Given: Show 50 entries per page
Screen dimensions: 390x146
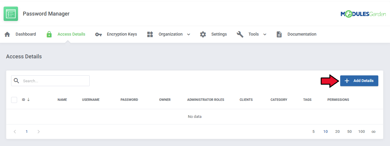Looking at the screenshot, I should 349,132.
